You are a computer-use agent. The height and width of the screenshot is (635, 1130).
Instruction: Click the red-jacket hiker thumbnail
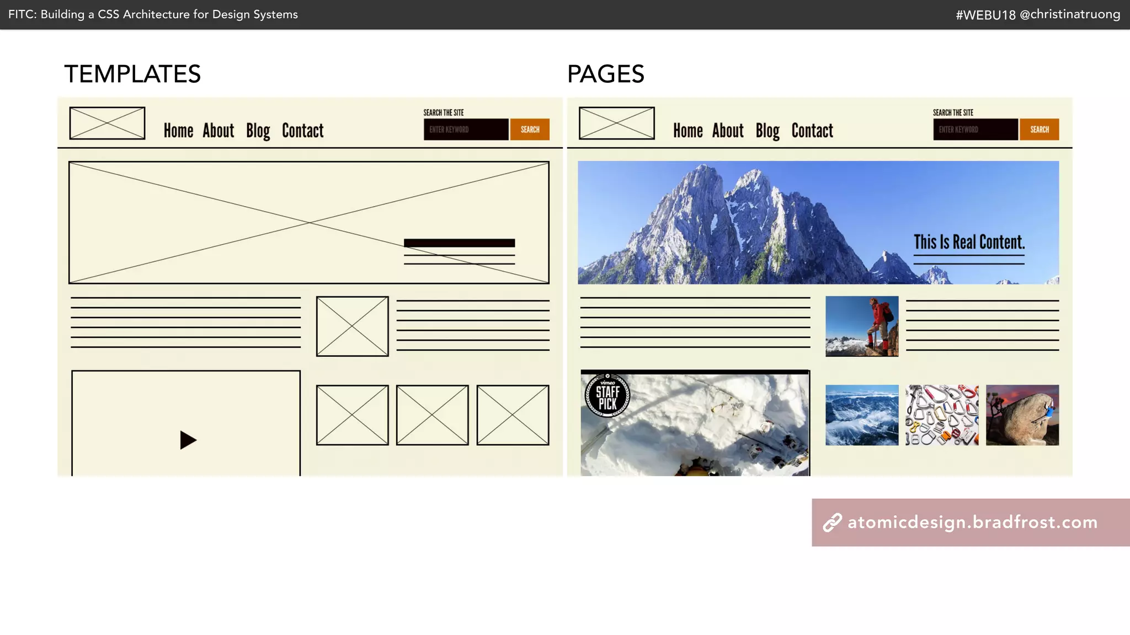(861, 326)
